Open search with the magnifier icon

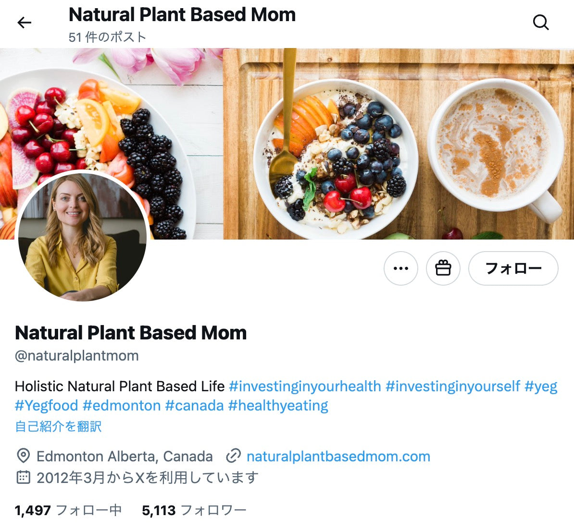tap(541, 22)
